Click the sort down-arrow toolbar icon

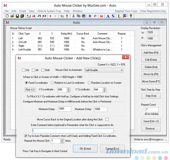point(62,16)
